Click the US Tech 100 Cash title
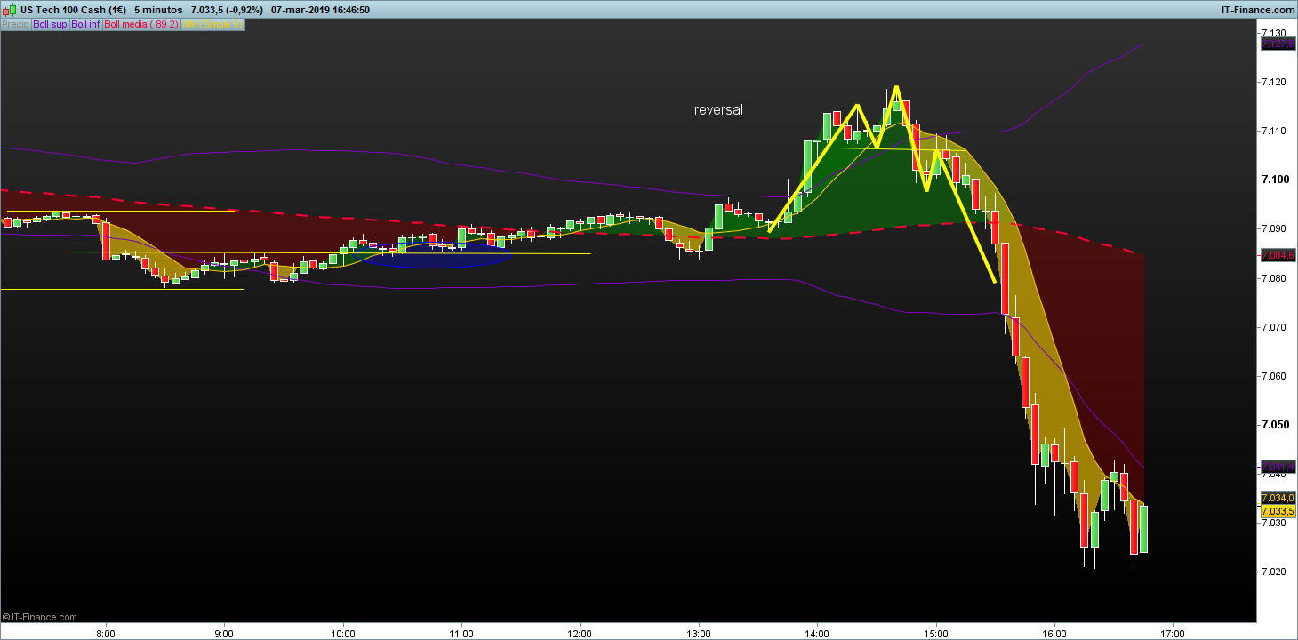 pyautogui.click(x=72, y=10)
